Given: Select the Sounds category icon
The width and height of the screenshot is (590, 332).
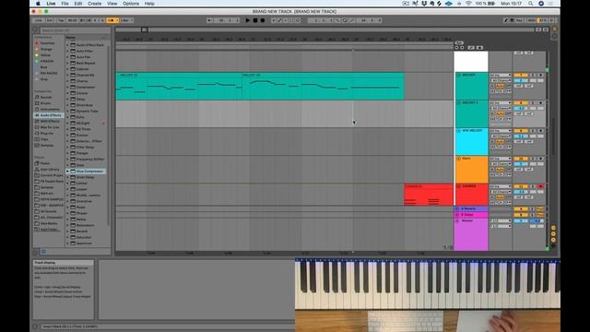Looking at the screenshot, I should tap(37, 97).
